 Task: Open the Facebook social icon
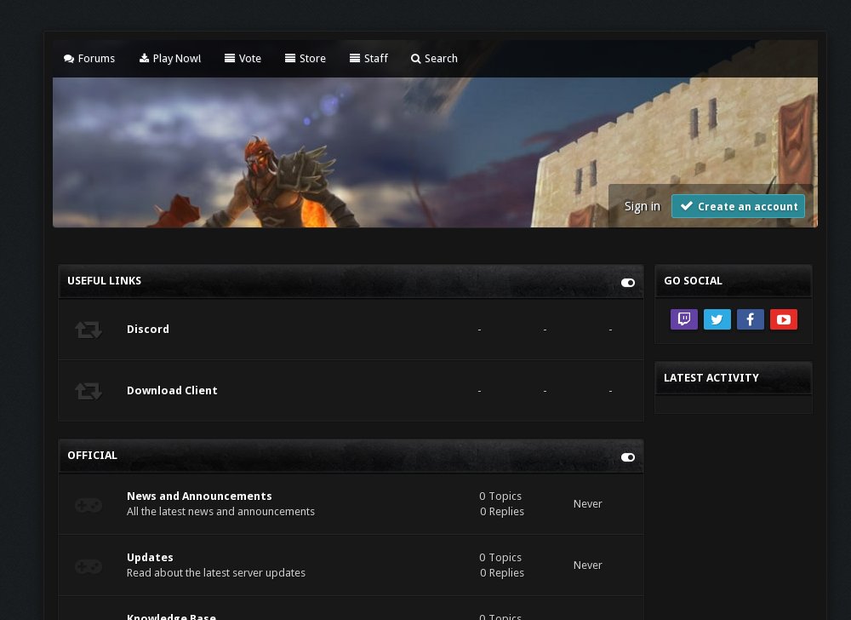[x=750, y=319]
